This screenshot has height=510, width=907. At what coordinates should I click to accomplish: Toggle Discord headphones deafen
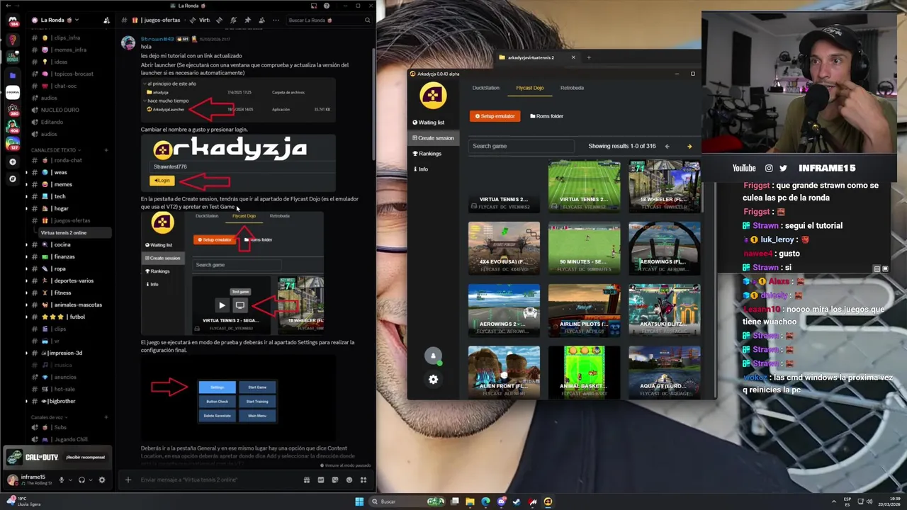point(81,480)
